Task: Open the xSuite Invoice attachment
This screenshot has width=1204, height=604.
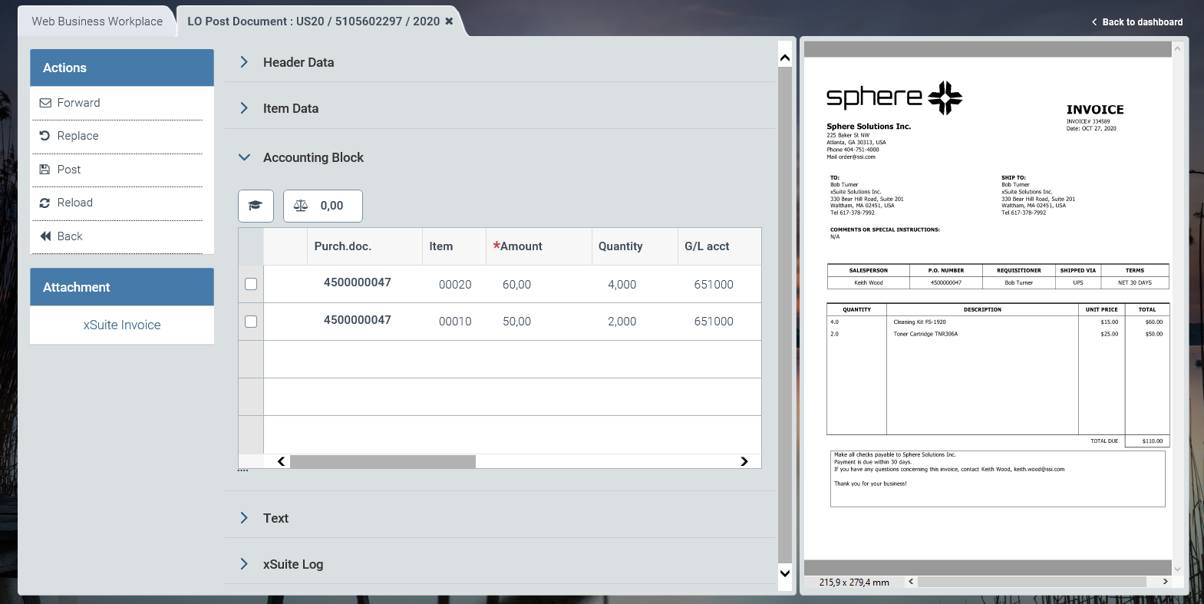Action: [x=122, y=325]
